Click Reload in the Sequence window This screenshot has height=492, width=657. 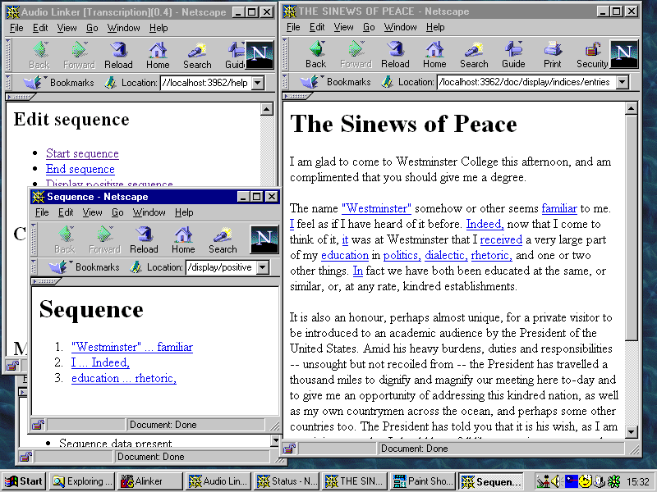click(x=144, y=239)
